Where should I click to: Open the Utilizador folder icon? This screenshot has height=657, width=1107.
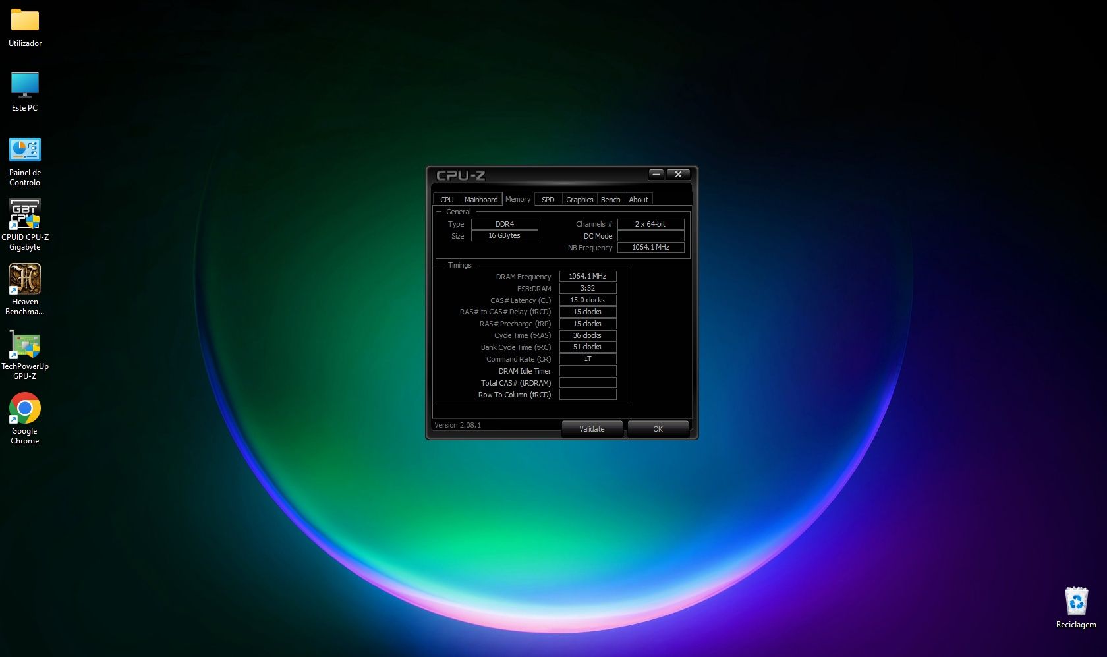(x=25, y=20)
